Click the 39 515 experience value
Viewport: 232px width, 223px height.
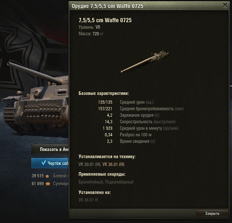click(x=38, y=176)
